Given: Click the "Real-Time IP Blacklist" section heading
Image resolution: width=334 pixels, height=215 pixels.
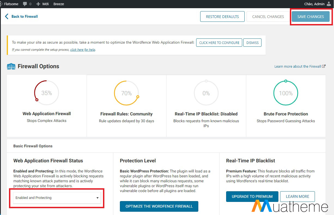Looking at the screenshot, I should (251, 161).
